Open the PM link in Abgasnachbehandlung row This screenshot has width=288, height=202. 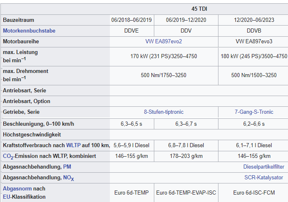67,167
